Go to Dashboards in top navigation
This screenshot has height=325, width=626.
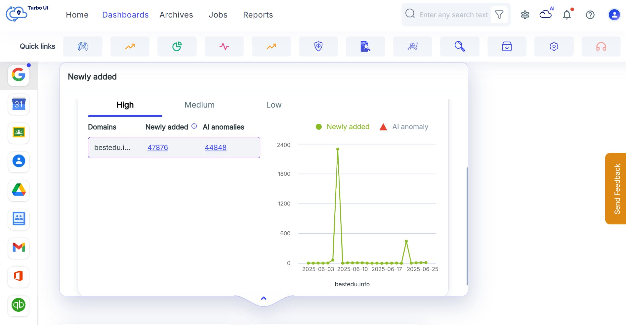125,15
